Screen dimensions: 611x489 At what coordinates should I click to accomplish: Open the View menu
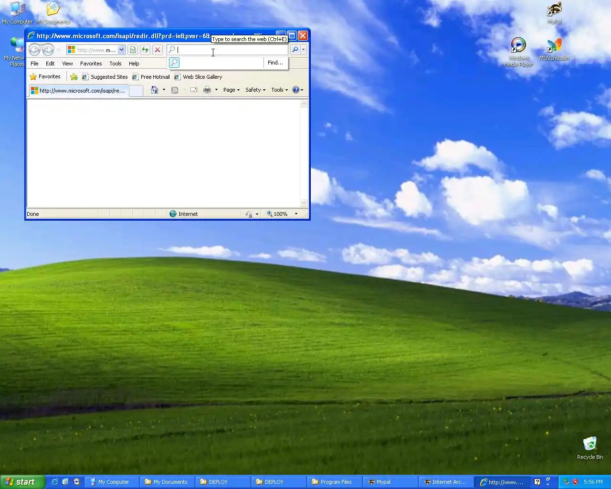click(67, 64)
